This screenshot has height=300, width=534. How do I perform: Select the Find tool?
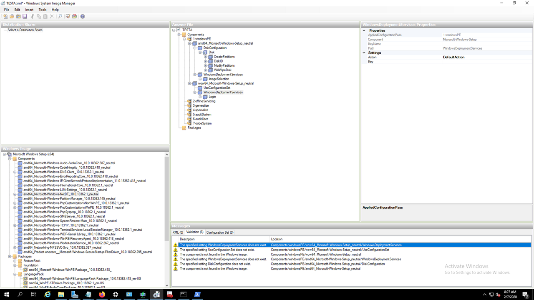coord(60,16)
